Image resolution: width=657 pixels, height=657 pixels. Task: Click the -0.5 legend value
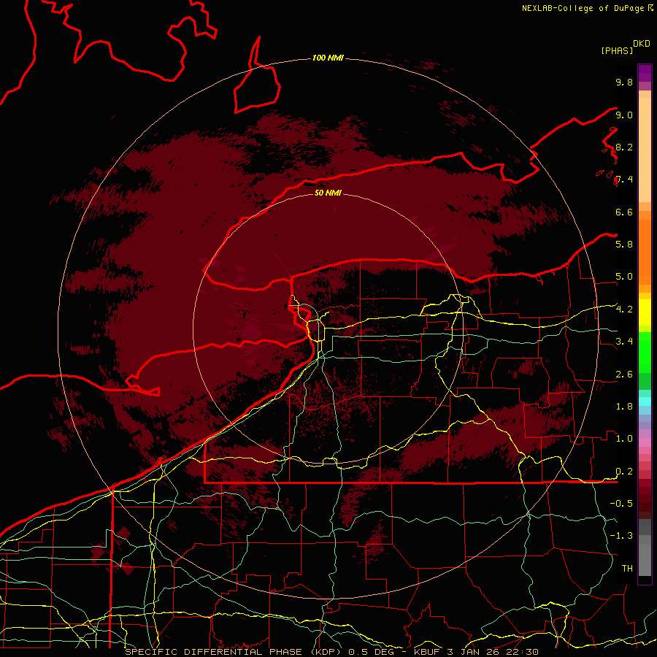tap(621, 503)
